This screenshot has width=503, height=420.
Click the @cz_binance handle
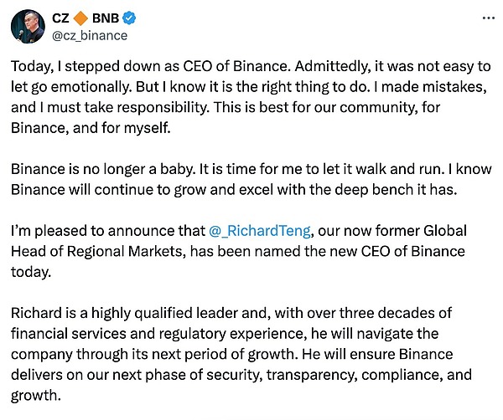[91, 35]
